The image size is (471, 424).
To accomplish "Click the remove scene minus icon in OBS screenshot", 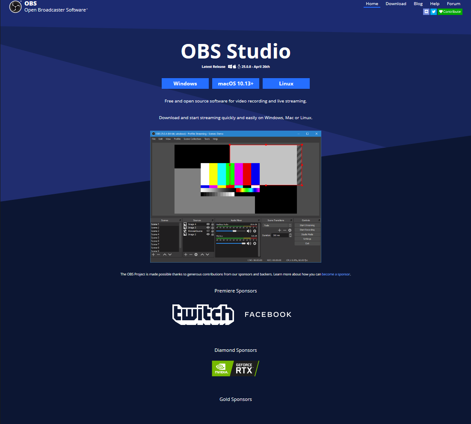I will point(159,254).
